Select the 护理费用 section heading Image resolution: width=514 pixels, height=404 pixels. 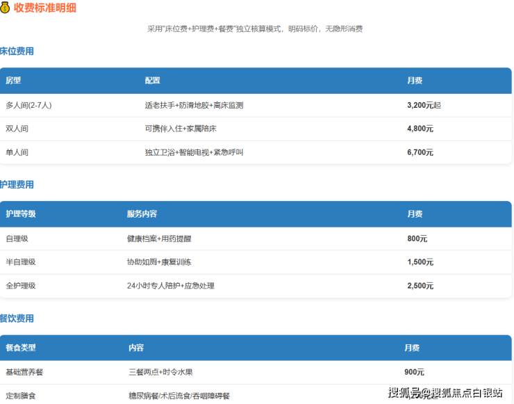(17, 185)
